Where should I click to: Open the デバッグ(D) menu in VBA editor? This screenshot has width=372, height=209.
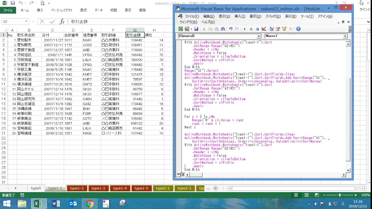tap(273, 17)
